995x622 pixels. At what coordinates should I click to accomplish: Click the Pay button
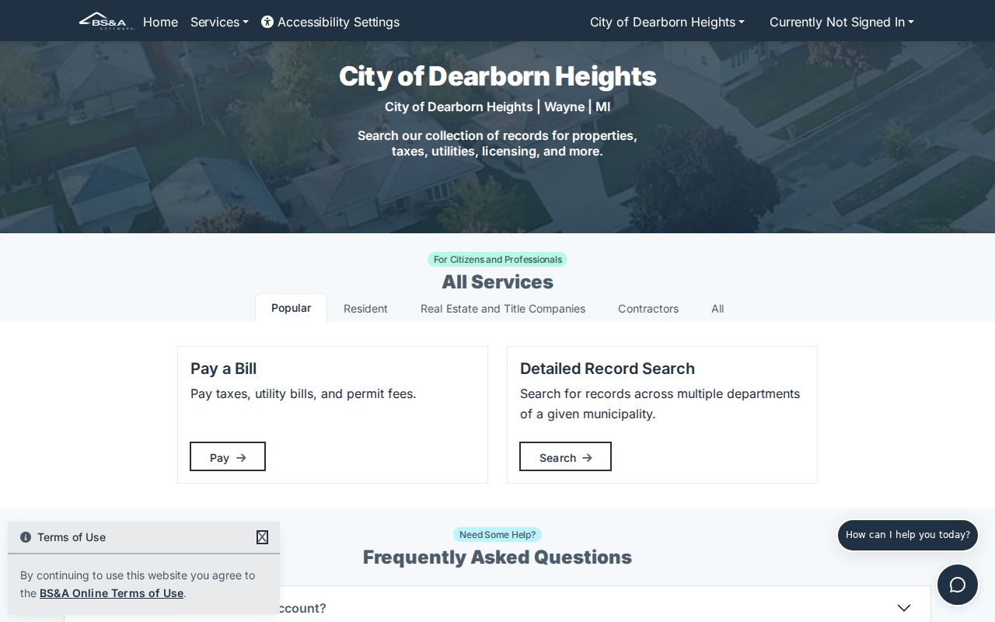228,457
